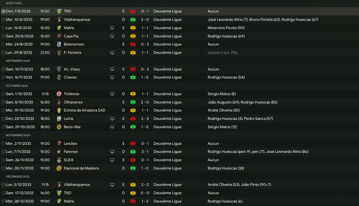Screen dimensions: 359x206
Task: Click the Nacional da Madeira badge
Action: click(x=59, y=168)
